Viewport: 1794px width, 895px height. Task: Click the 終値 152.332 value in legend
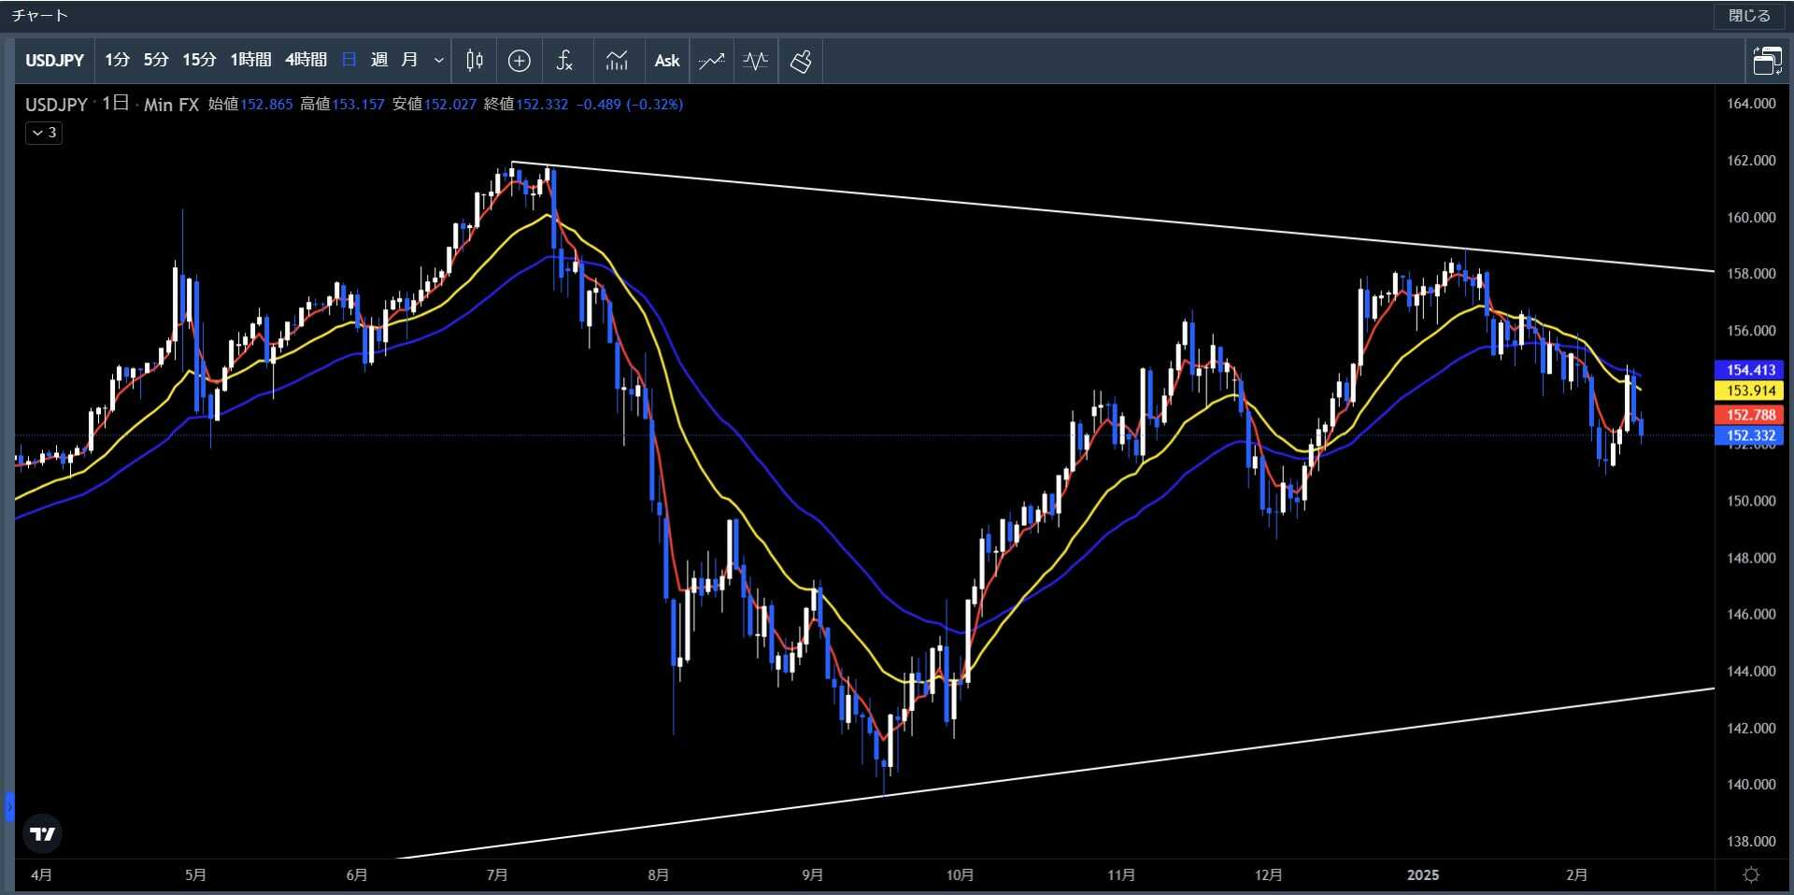pos(526,105)
